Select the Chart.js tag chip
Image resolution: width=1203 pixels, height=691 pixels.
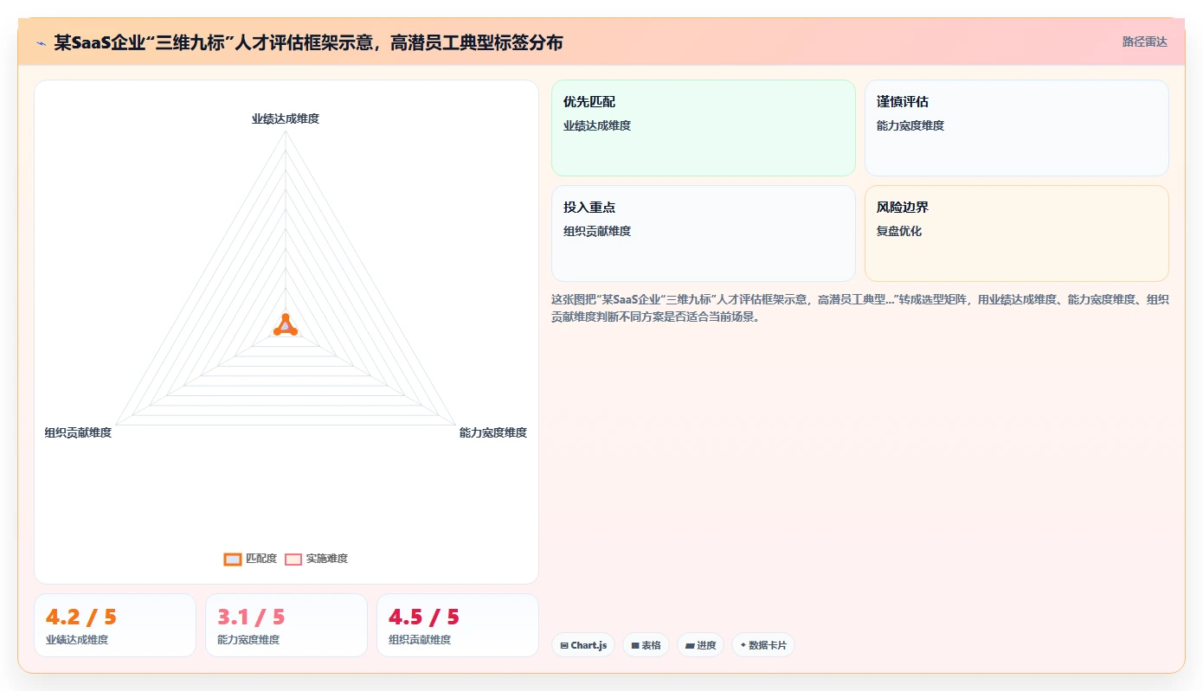582,645
